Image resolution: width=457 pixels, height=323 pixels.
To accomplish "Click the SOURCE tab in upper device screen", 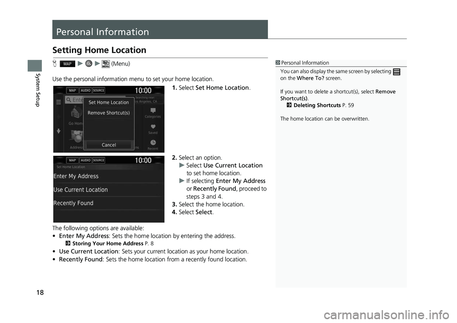I will (x=99, y=91).
